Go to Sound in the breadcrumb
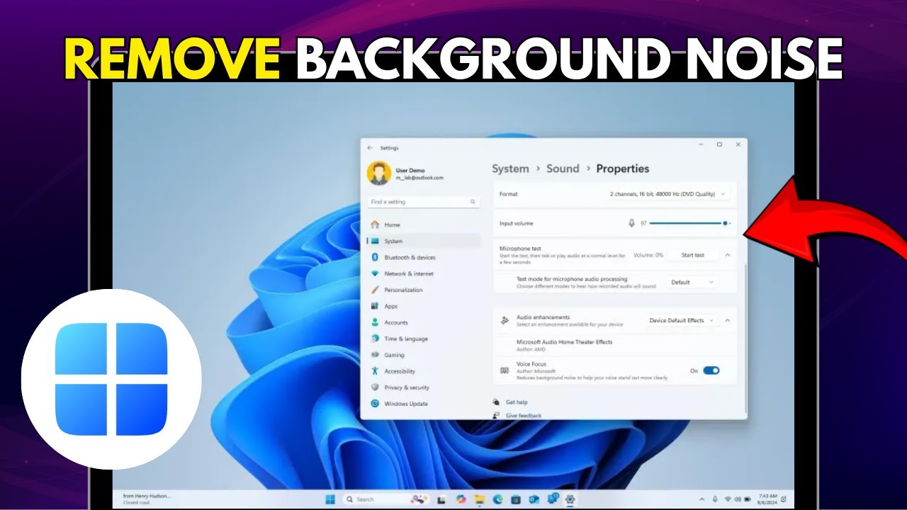Image resolution: width=907 pixels, height=510 pixels. (x=563, y=169)
